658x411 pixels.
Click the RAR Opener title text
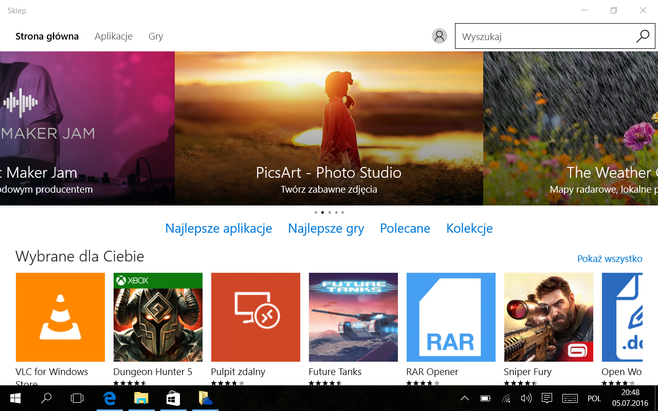pos(432,372)
